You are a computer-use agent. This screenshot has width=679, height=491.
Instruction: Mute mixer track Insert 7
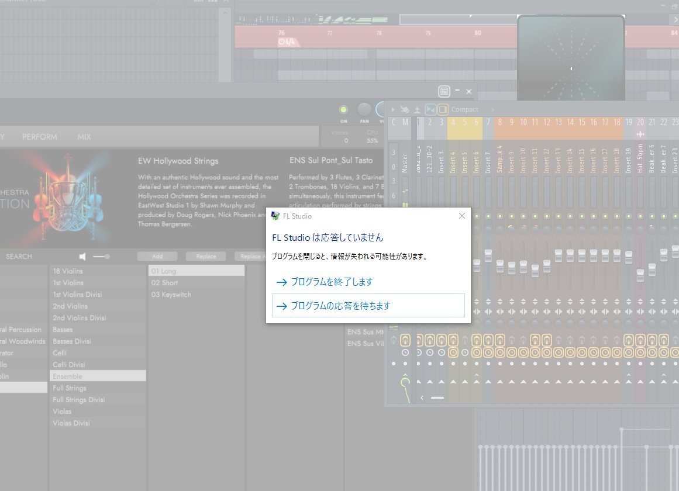click(x=488, y=216)
